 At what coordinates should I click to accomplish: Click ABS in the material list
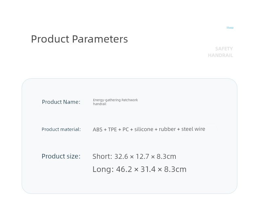point(98,129)
